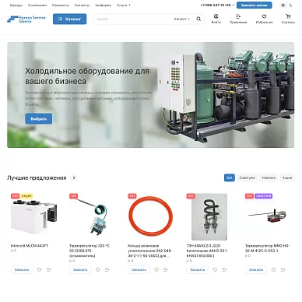The width and height of the screenshot is (302, 302).
Task: Open the Терморегулятор 320 °C product image
Action: click(x=93, y=216)
